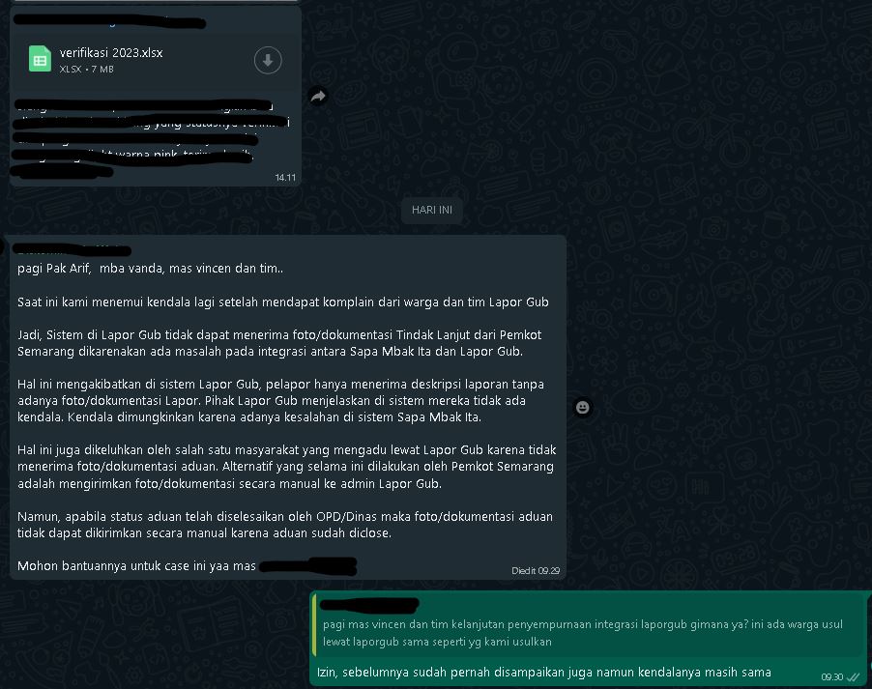The height and width of the screenshot is (689, 872).
Task: Click the HARI INI date label
Action: (431, 210)
